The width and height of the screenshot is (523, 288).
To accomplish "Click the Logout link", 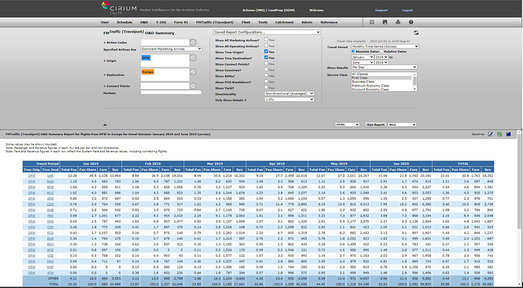I will point(407,10).
